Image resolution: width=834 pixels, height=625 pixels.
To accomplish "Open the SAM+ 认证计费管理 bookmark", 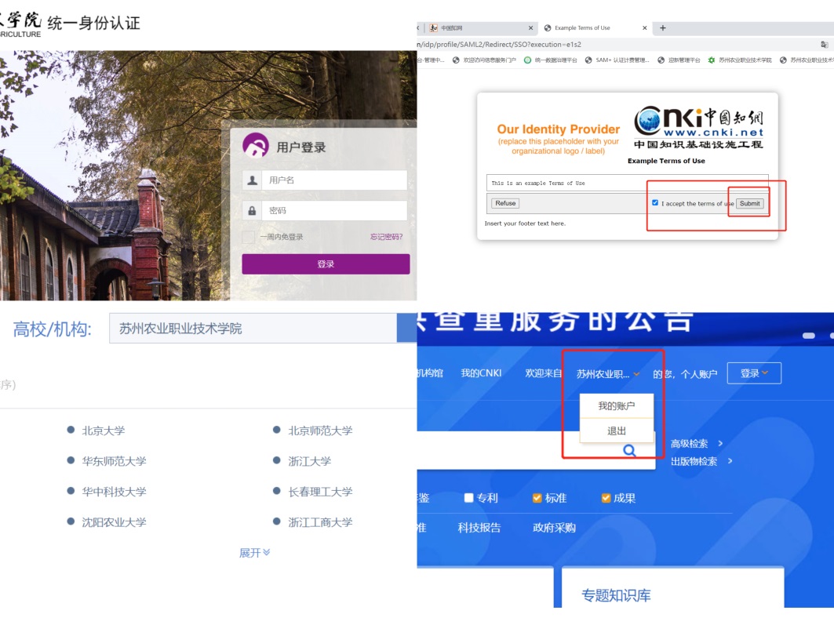I will click(617, 60).
